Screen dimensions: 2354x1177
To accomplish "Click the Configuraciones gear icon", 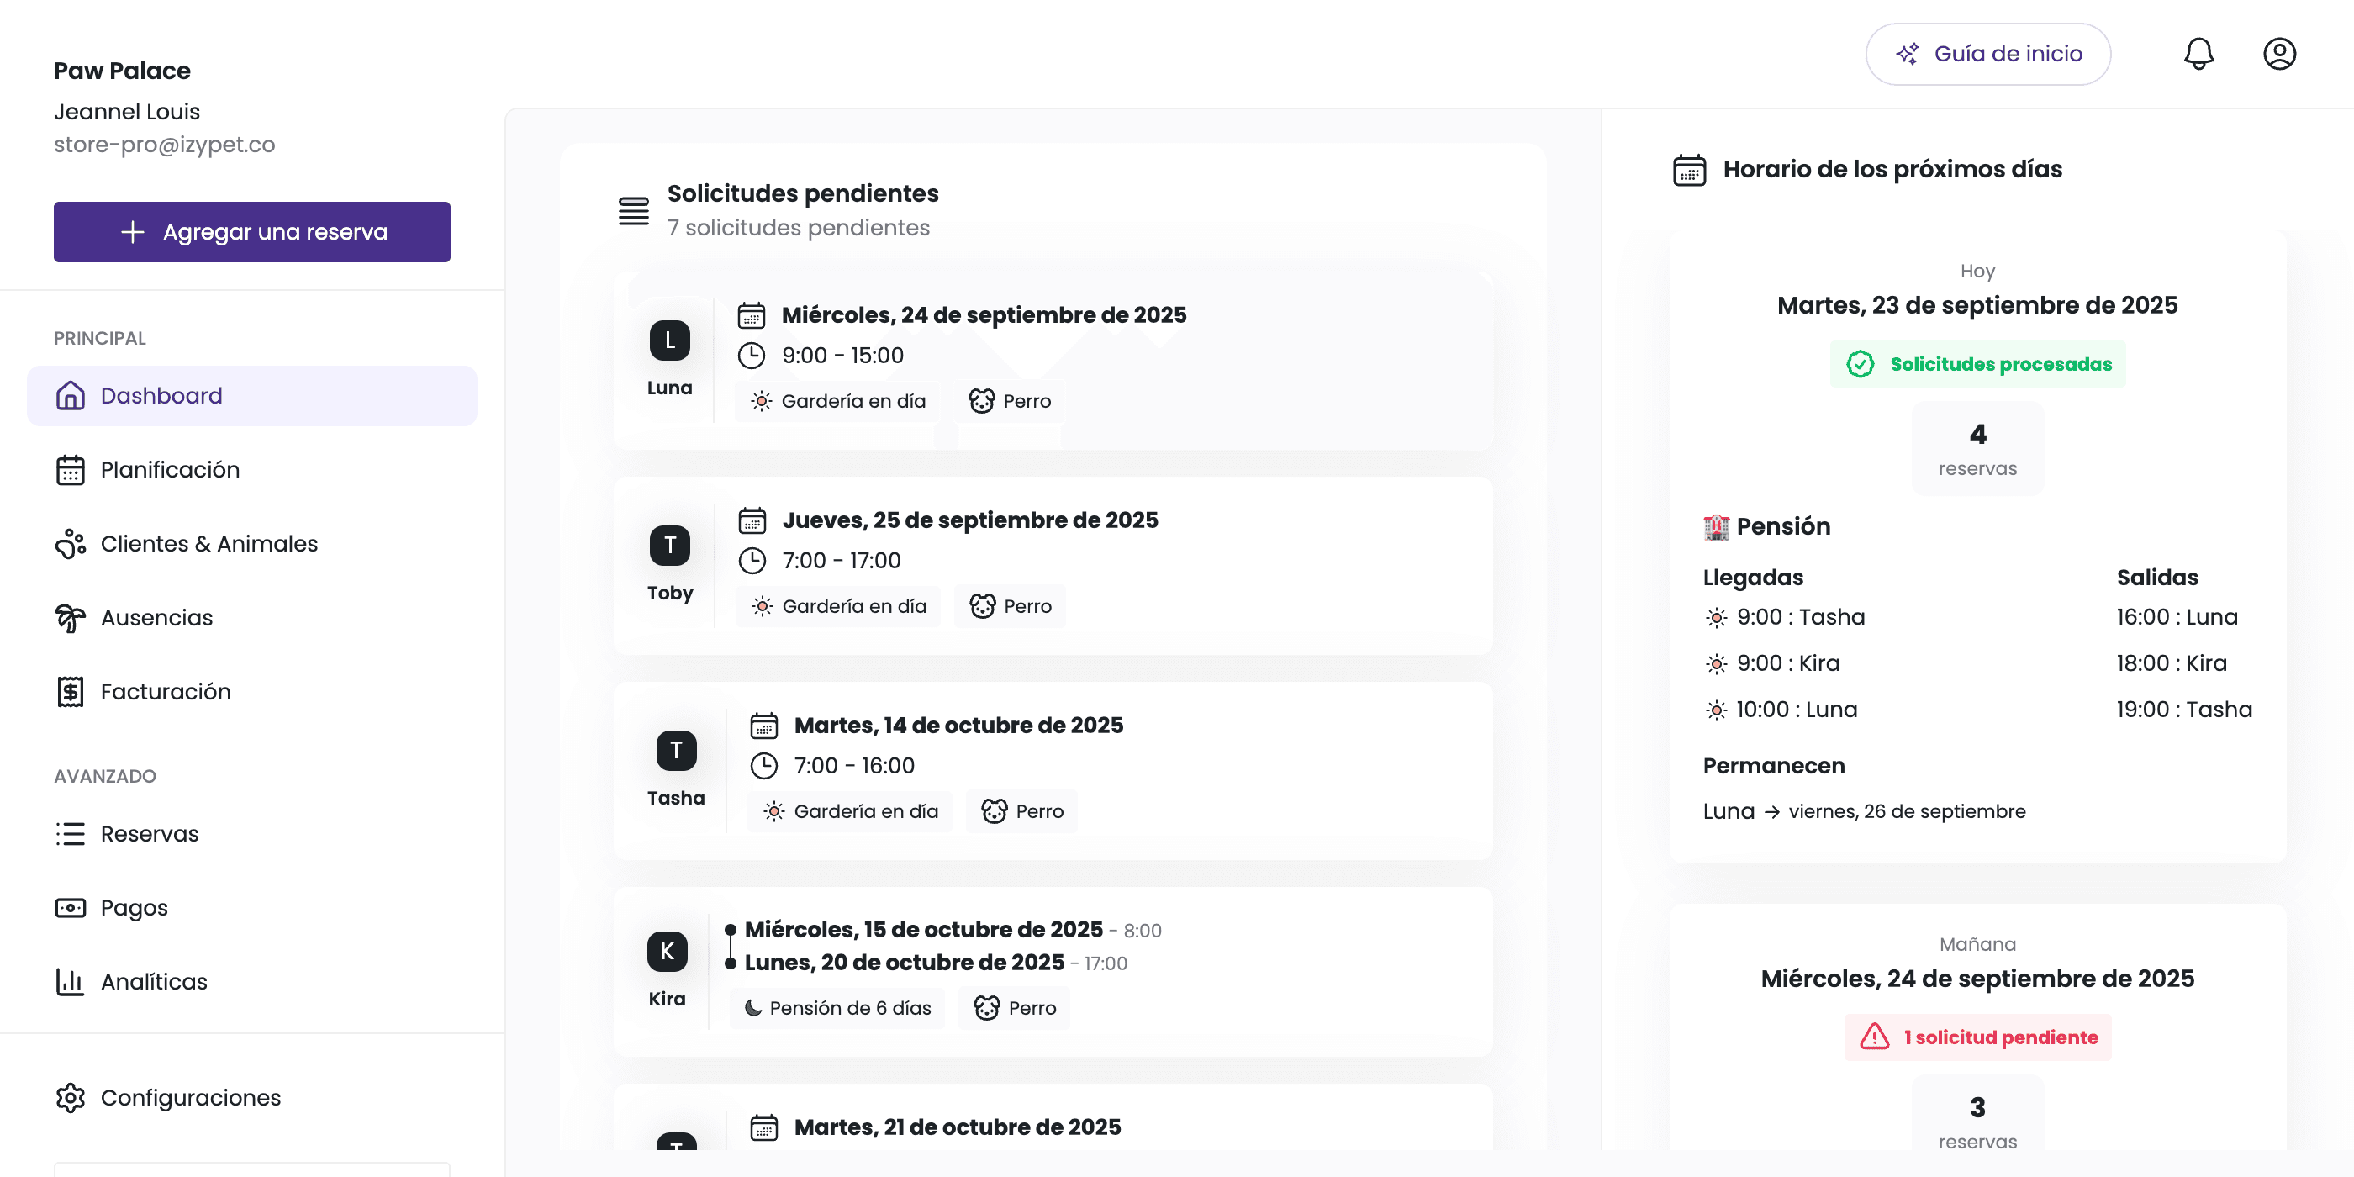I will pos(71,1097).
